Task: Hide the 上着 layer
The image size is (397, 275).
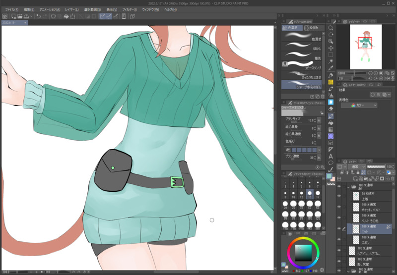Action: [339, 196]
